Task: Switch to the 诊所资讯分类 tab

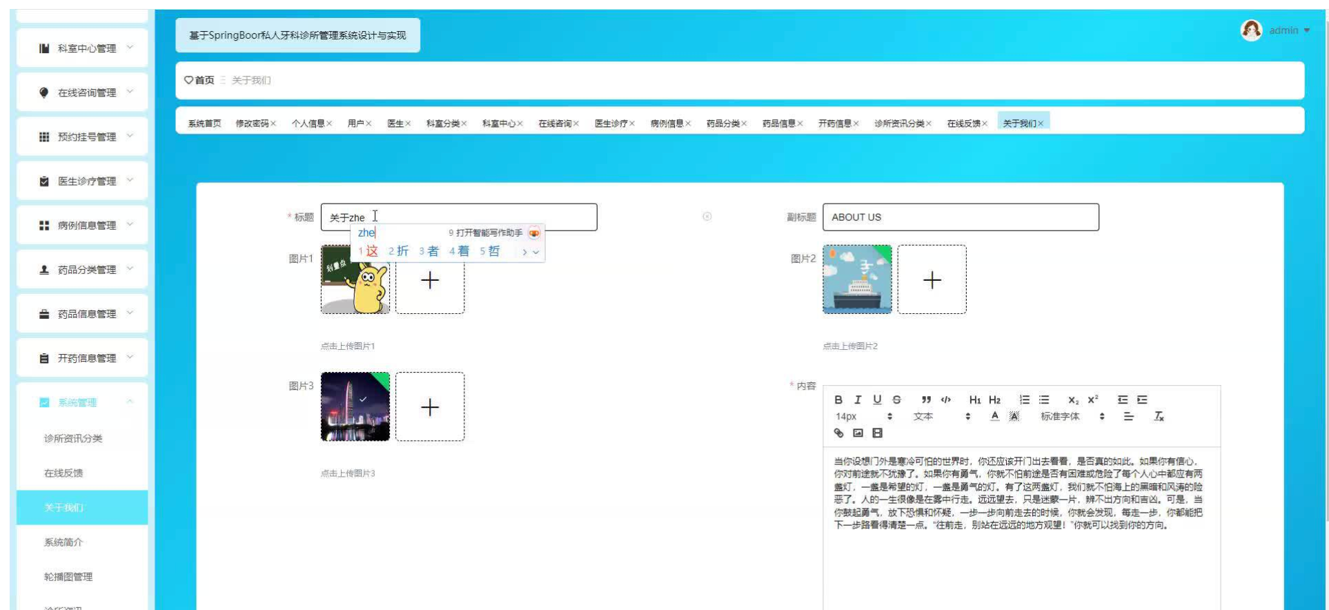Action: [898, 124]
